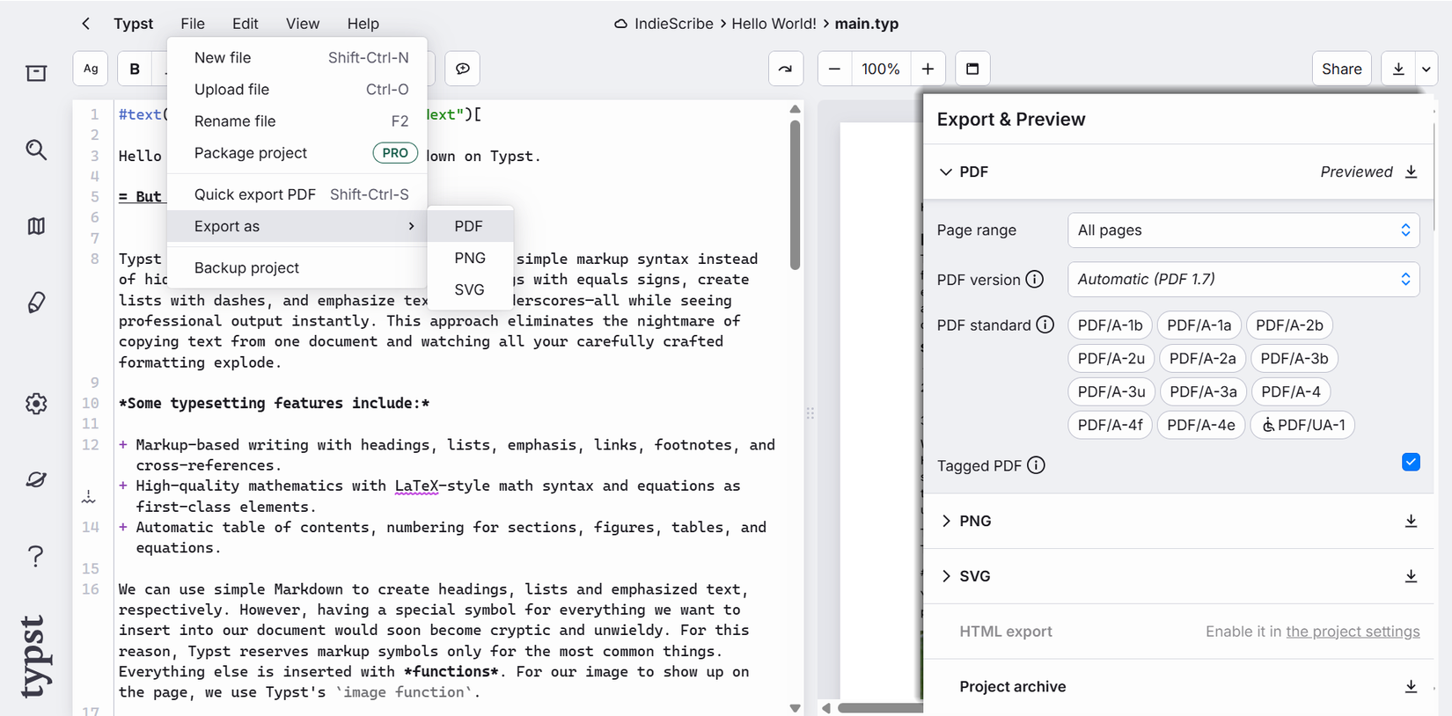
Task: Select the PDF/A-2u standard chip
Action: pyautogui.click(x=1111, y=359)
